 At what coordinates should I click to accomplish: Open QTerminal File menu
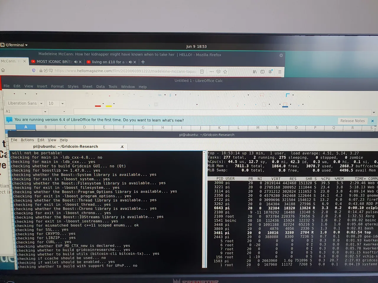click(14, 140)
